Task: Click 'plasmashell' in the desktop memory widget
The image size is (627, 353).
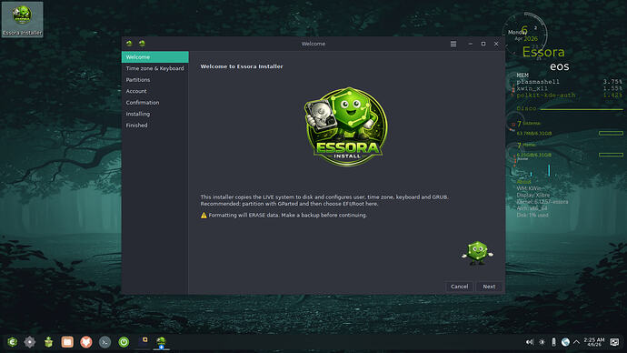Action: point(538,82)
